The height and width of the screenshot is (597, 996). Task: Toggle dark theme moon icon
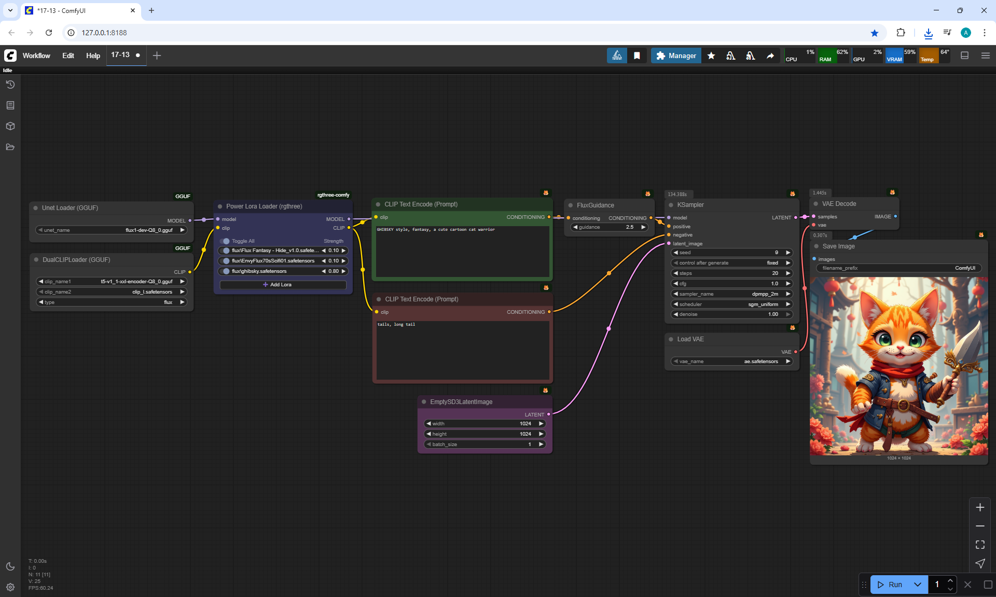[10, 566]
